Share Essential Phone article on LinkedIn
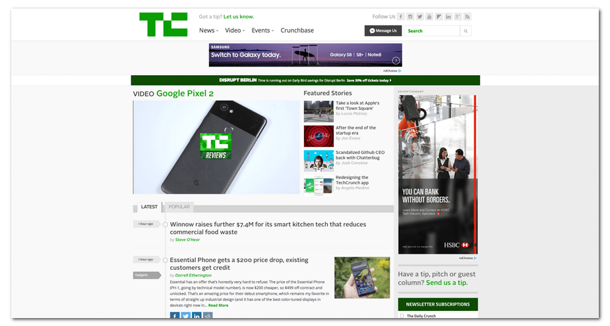The image size is (610, 326). coord(197,315)
